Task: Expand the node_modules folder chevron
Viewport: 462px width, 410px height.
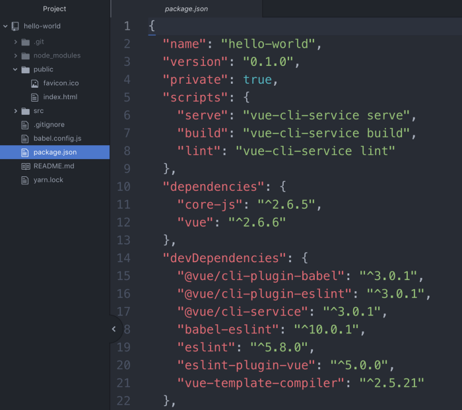Action: pos(15,55)
